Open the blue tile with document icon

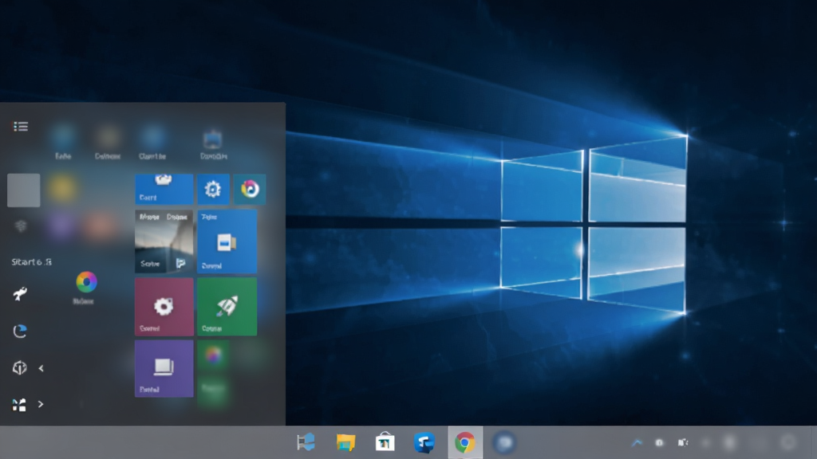pos(227,241)
